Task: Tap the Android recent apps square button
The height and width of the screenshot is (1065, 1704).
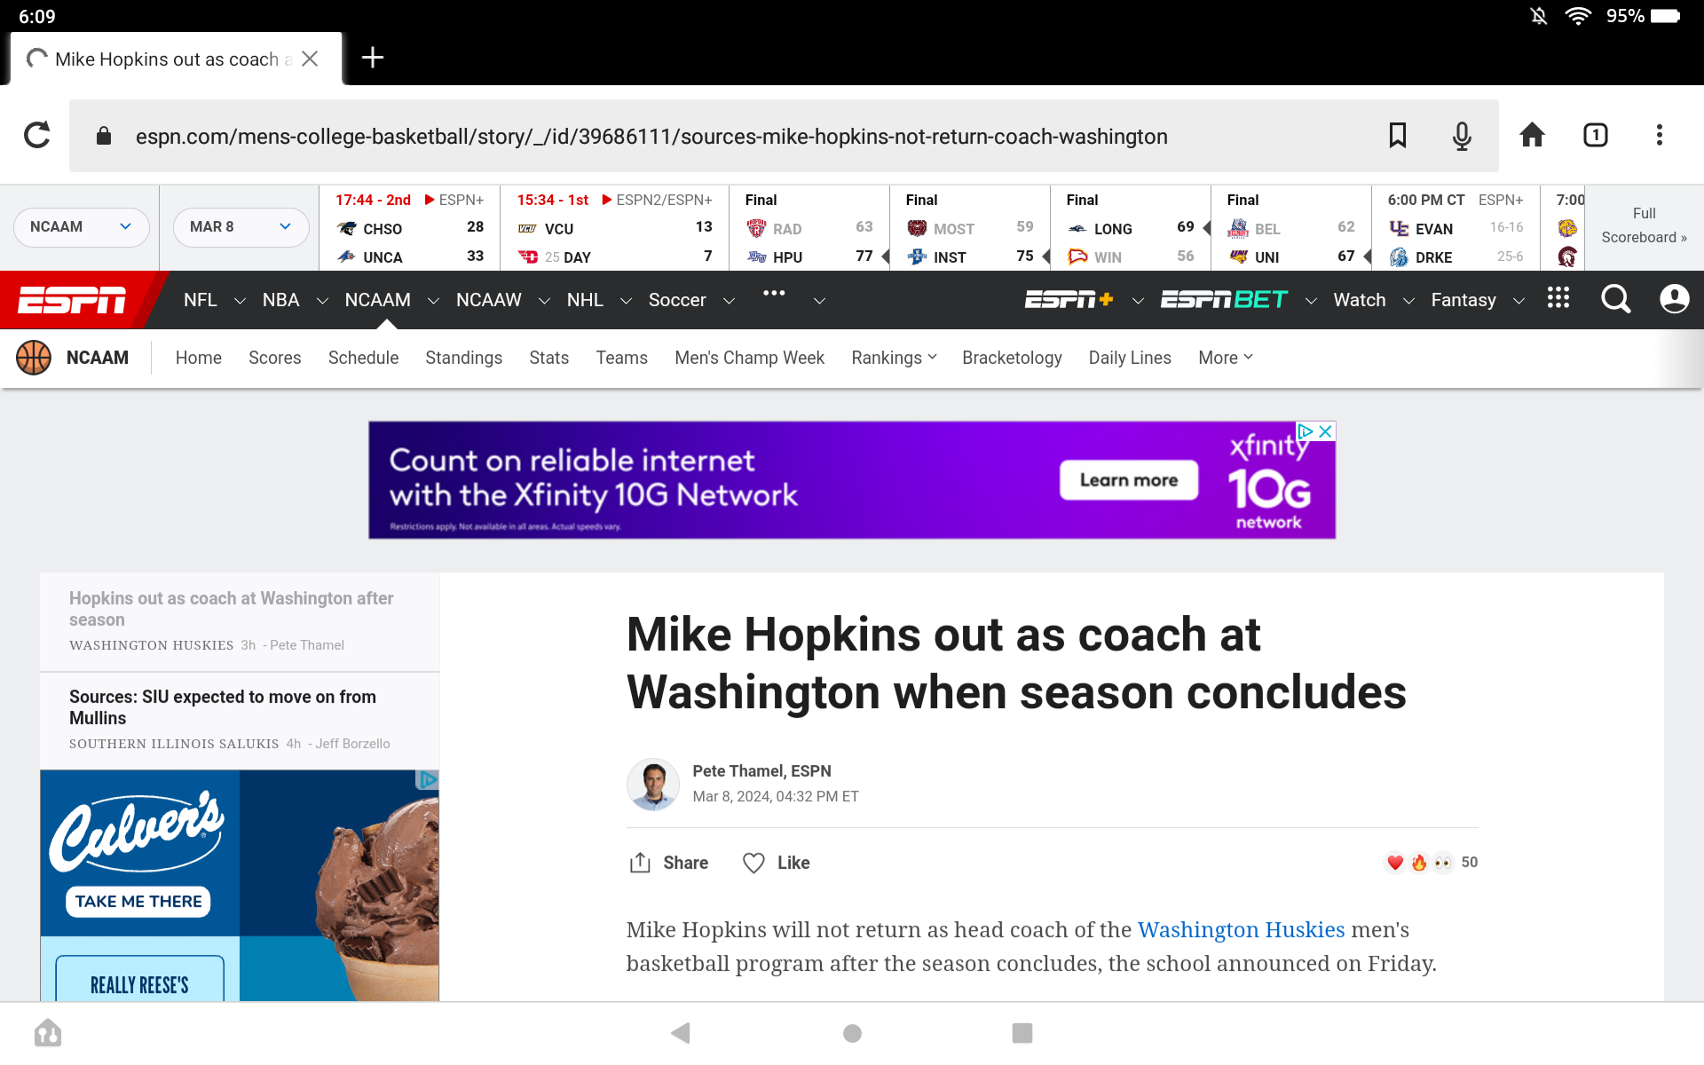Action: pyautogui.click(x=1022, y=1033)
